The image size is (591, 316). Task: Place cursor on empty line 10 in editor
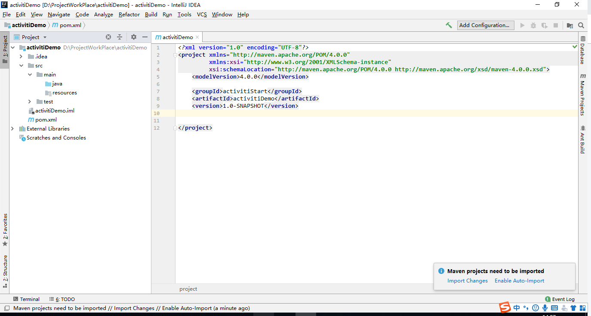(376, 113)
